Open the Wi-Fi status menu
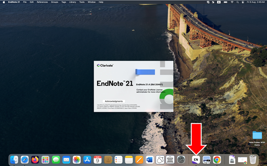Viewport: 267px width, 166px height. pos(232,2)
